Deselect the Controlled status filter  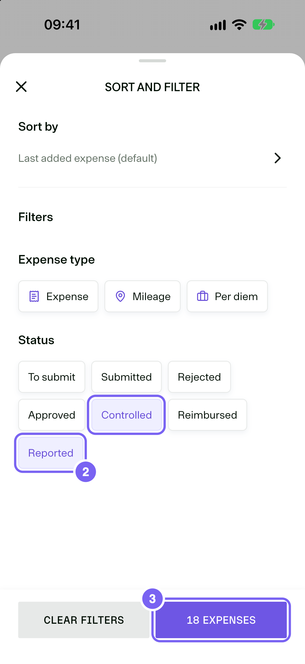click(x=126, y=415)
